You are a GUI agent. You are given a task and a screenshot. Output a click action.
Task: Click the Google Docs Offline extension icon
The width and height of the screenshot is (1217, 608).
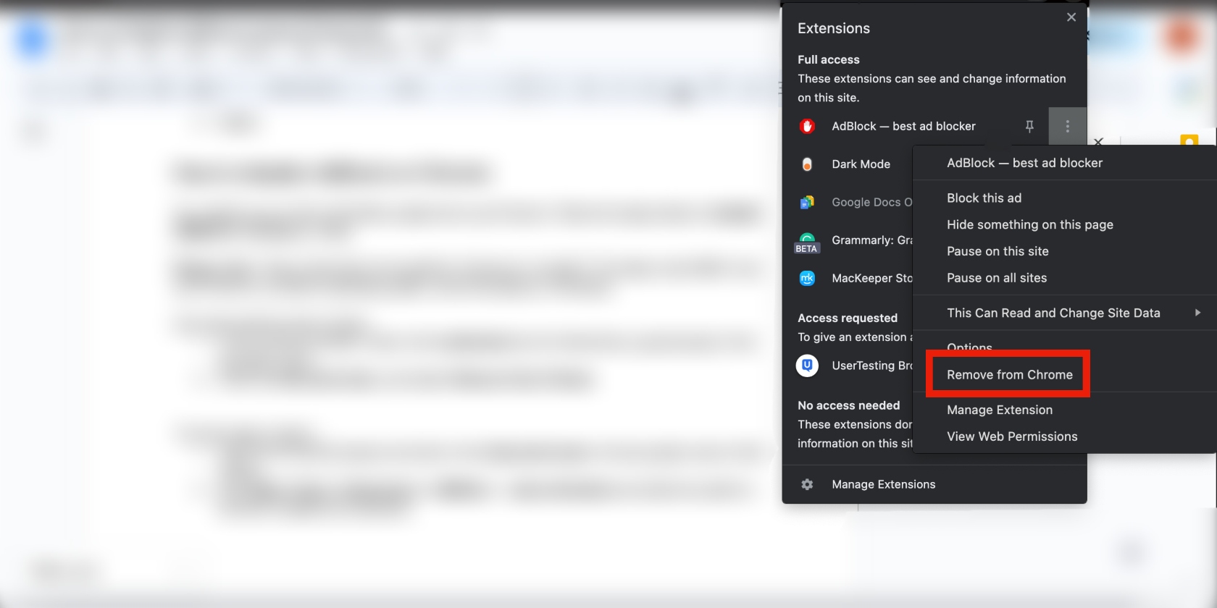[807, 203]
